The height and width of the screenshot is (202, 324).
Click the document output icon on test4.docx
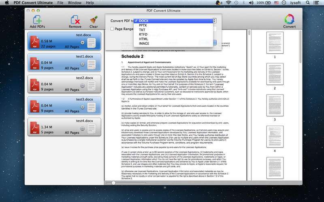[92, 129]
